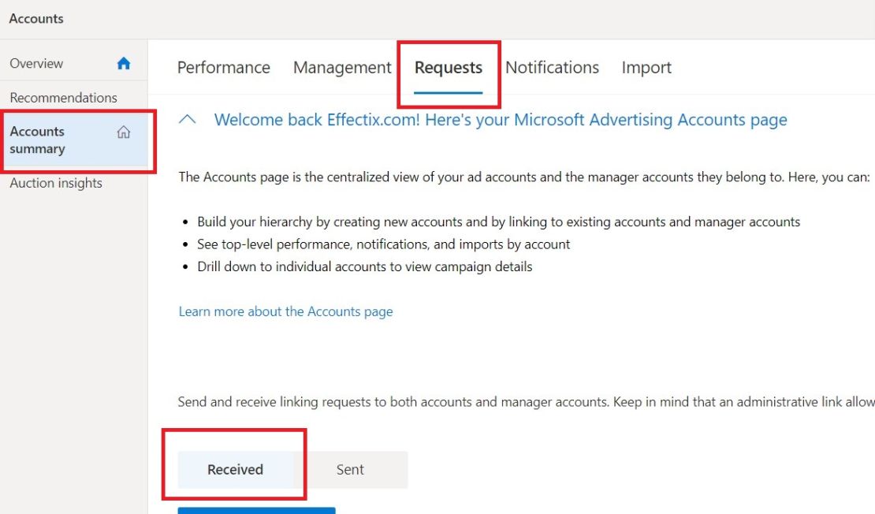Switch to Sent linking requests

click(351, 469)
